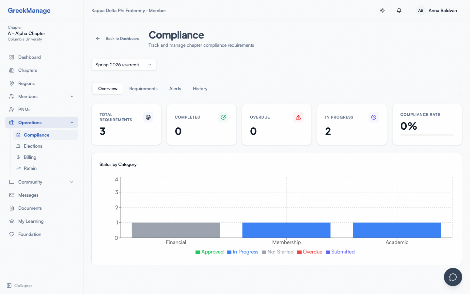470x294 pixels.
Task: Open the Spring 2026 term dropdown
Action: click(124, 65)
